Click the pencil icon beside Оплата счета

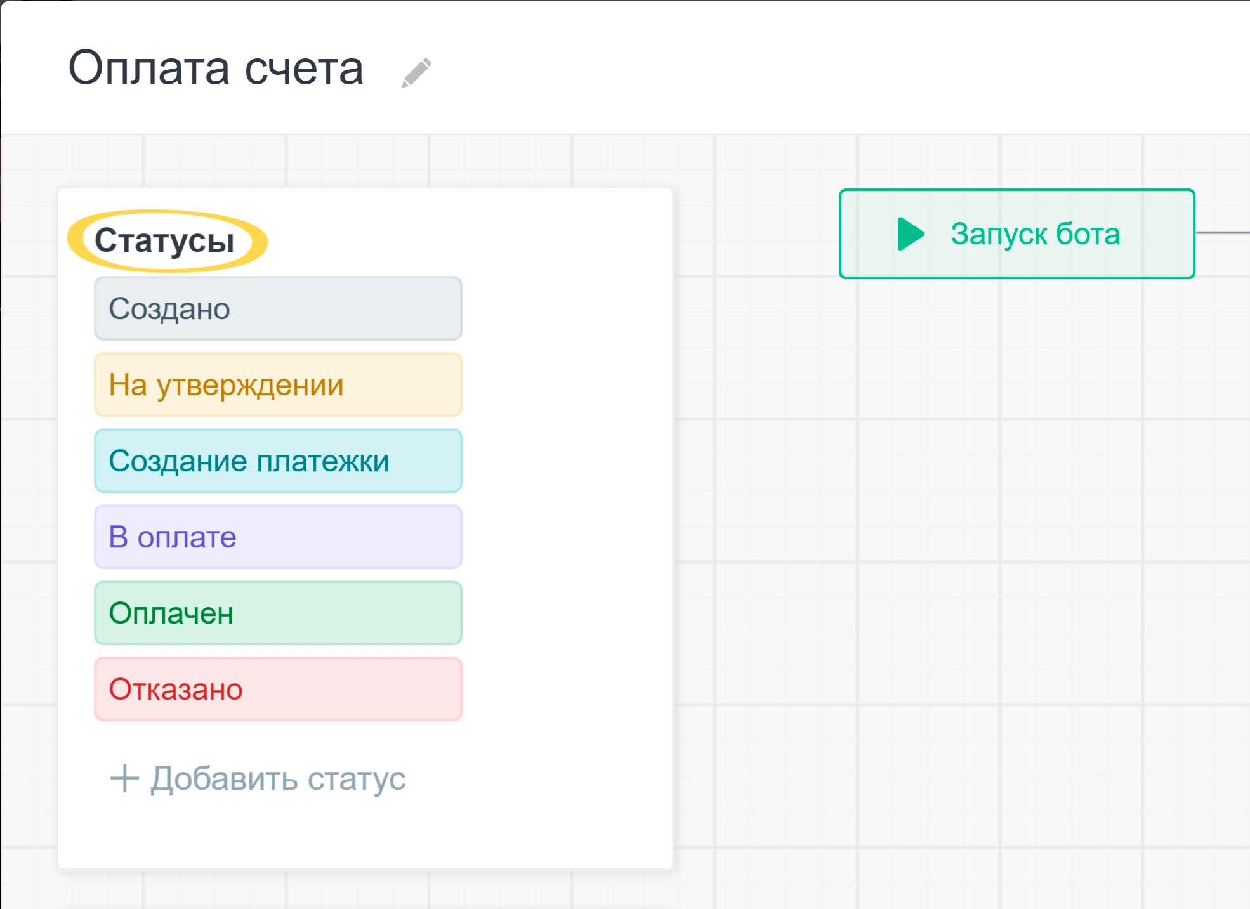pyautogui.click(x=417, y=73)
